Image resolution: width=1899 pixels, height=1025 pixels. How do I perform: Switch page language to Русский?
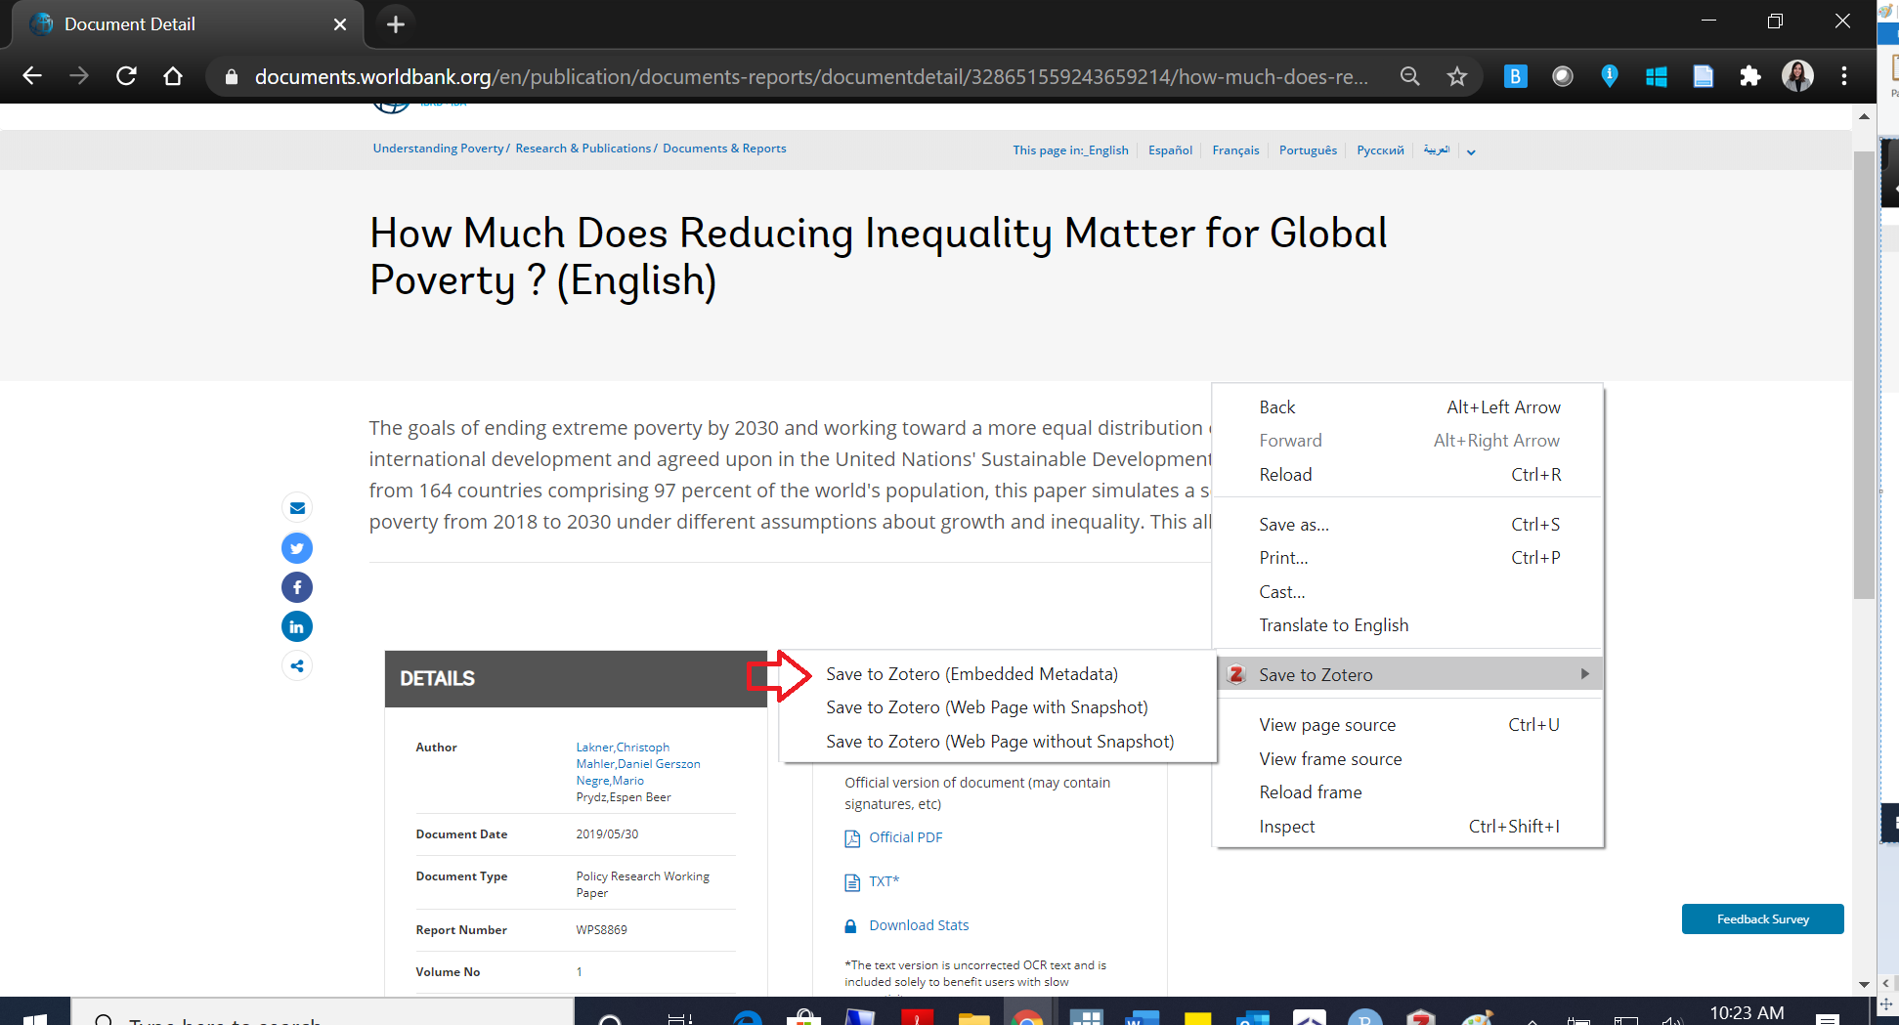pos(1380,150)
